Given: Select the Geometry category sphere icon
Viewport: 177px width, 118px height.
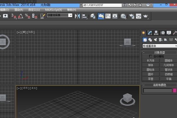Looking at the screenshot, I should (145, 40).
